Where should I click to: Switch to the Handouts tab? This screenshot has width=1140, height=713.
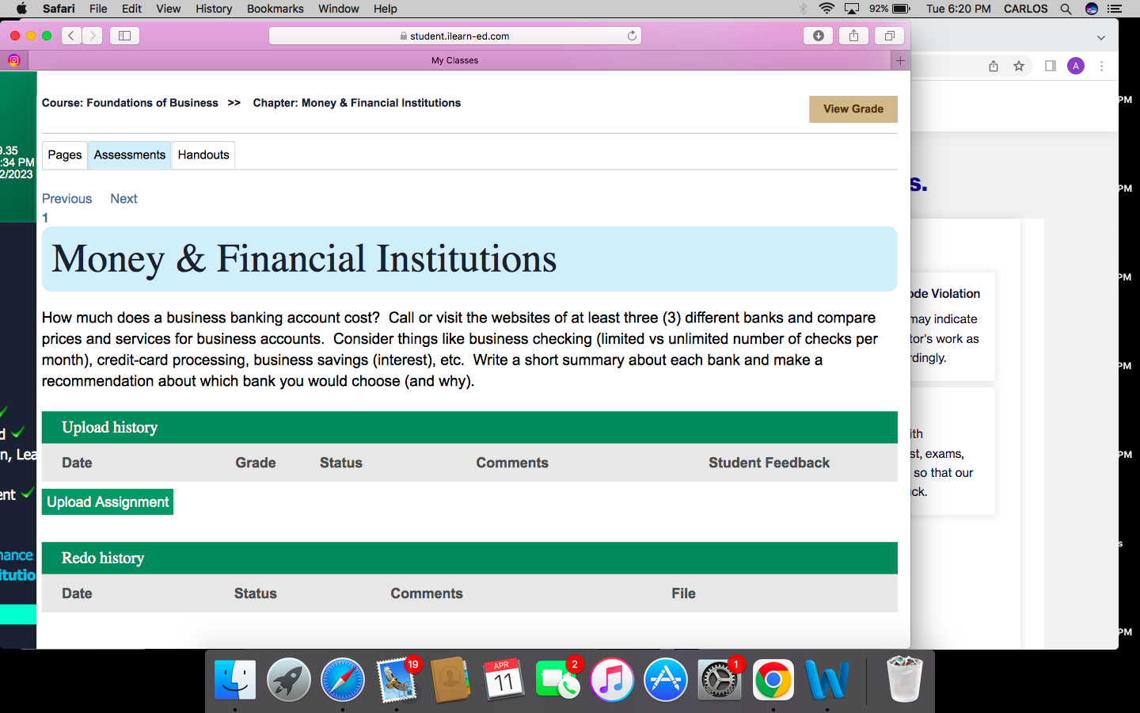coord(203,155)
